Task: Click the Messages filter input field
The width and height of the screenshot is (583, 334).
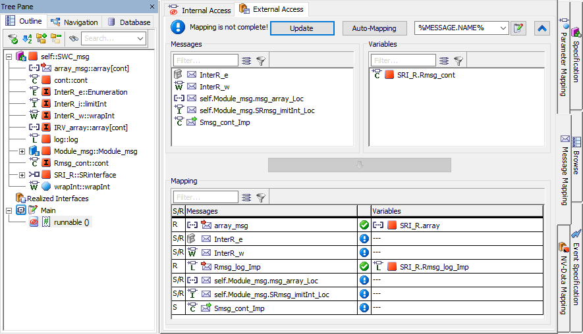Action: click(206, 60)
